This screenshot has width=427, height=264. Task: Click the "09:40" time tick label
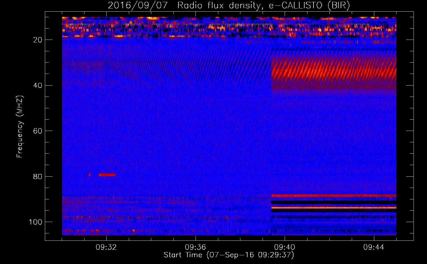click(284, 247)
